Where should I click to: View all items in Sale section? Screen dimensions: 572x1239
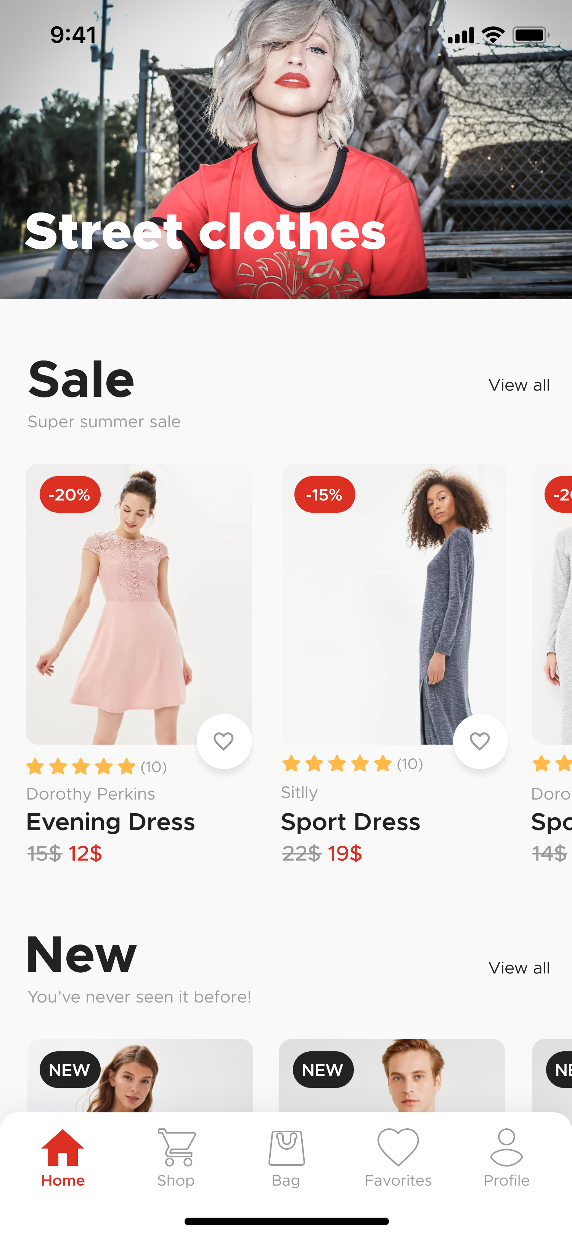(x=519, y=385)
